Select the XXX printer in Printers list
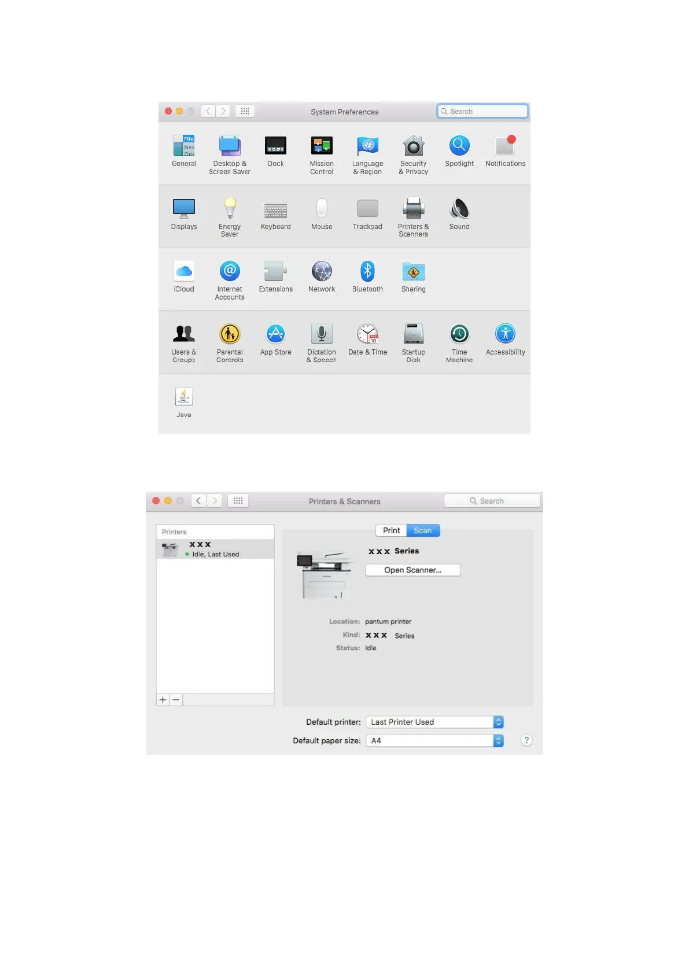This screenshot has width=689, height=974. pyautogui.click(x=215, y=549)
